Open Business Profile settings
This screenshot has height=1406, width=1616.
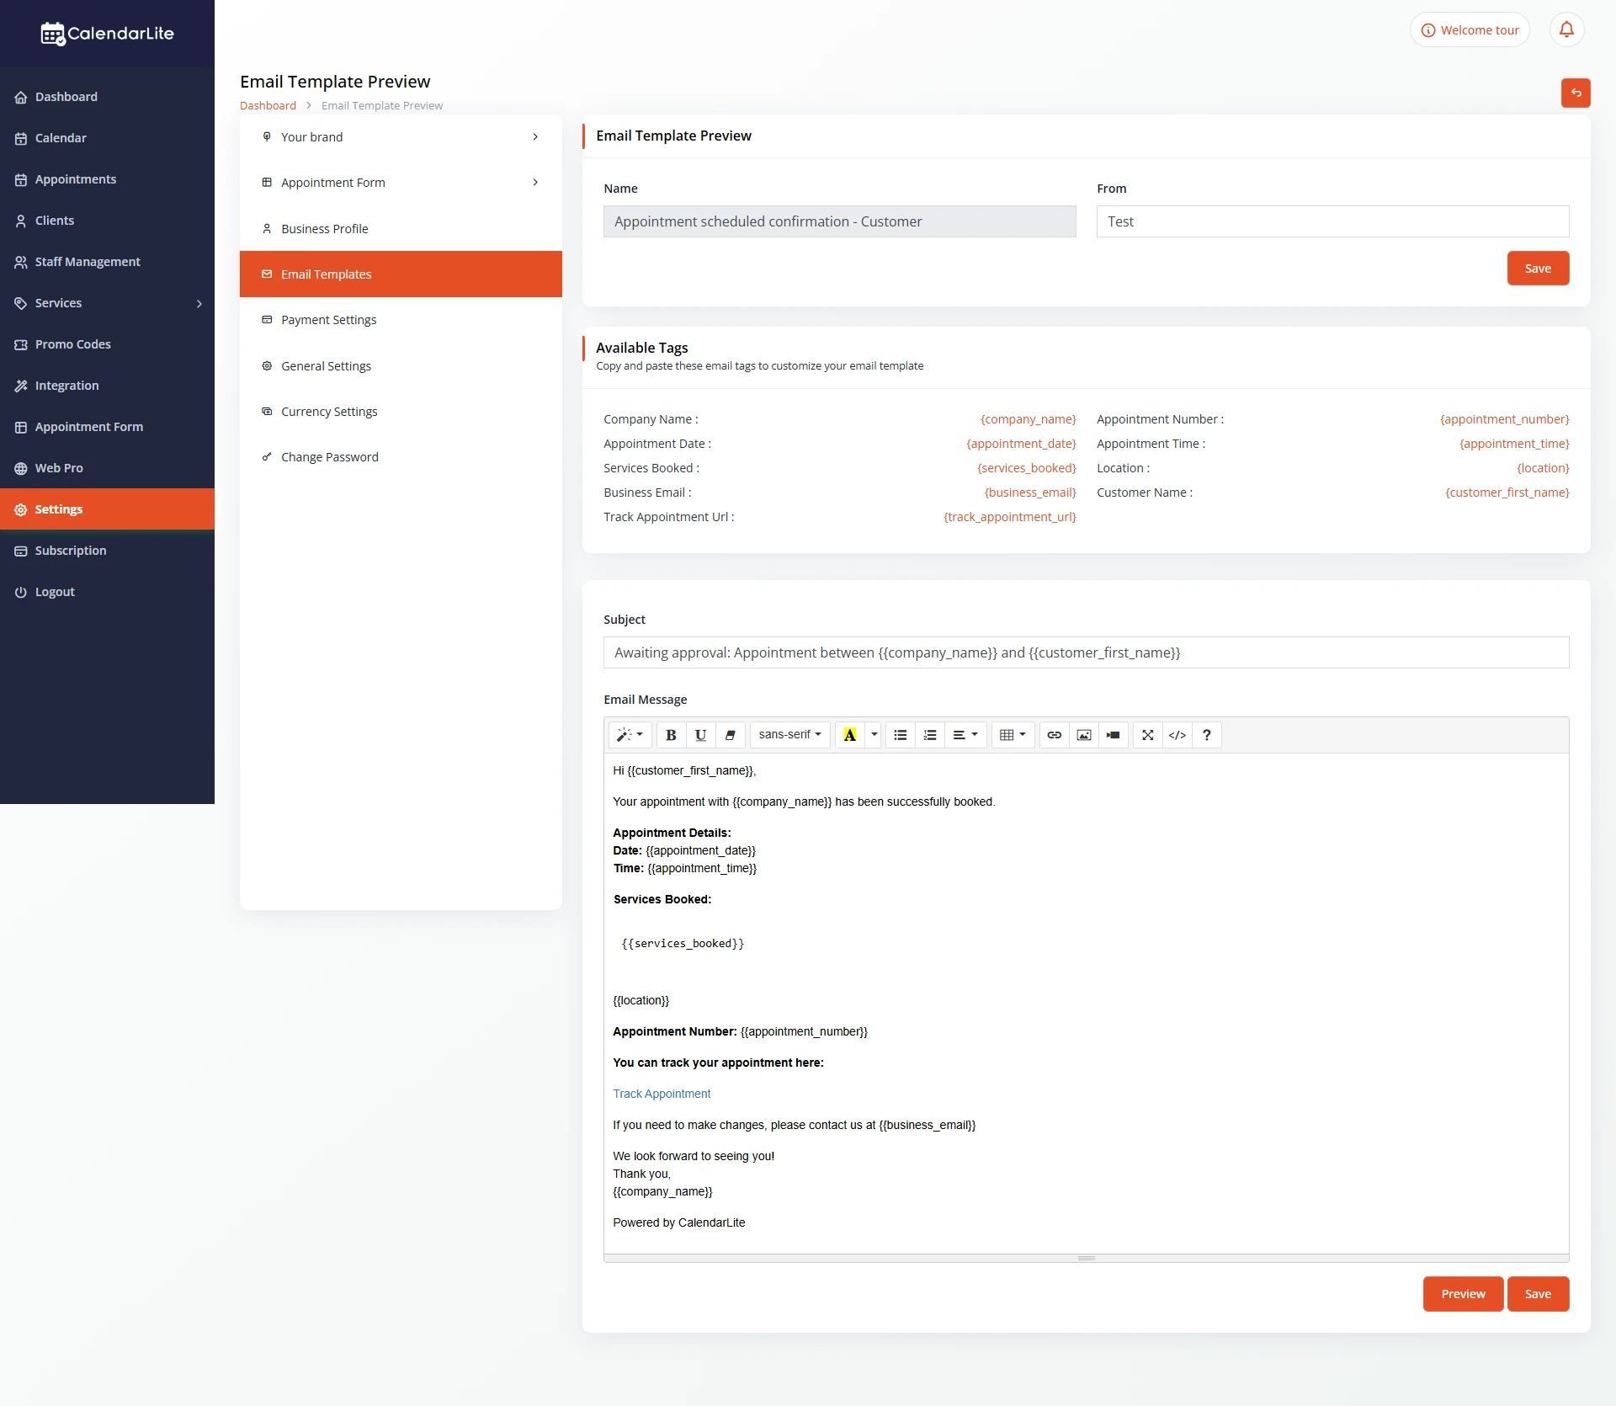point(401,228)
